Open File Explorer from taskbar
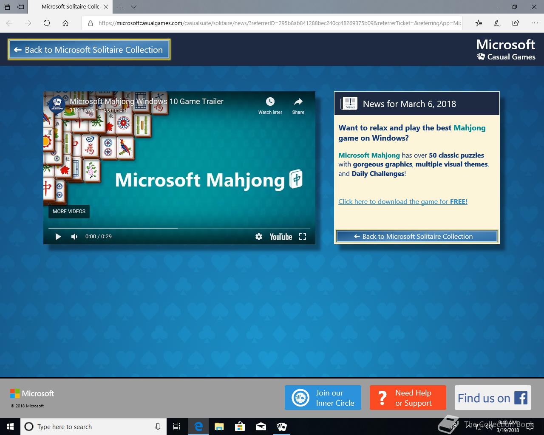The width and height of the screenshot is (544, 435). (x=219, y=427)
